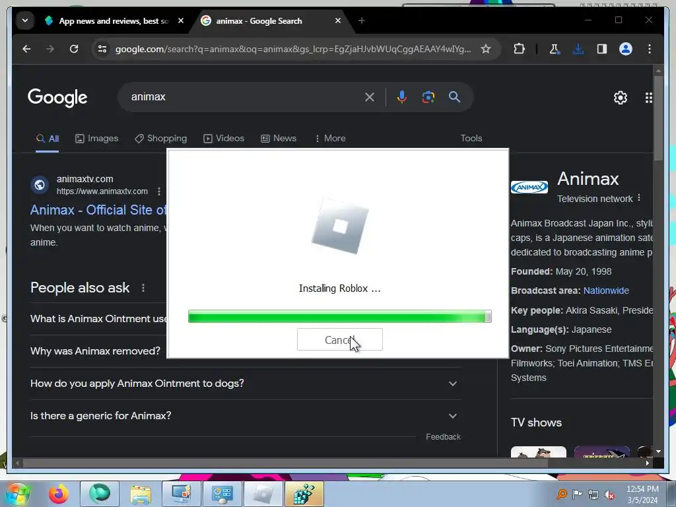676x507 pixels.
Task: Show Chrome downloads
Action: tap(578, 49)
